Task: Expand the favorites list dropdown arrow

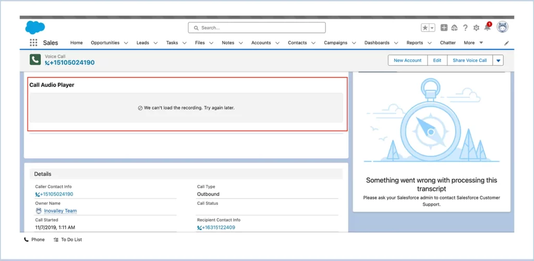Action: click(432, 28)
